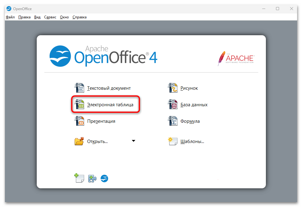
Task: Choose the Формула label
Action: pyautogui.click(x=190, y=121)
